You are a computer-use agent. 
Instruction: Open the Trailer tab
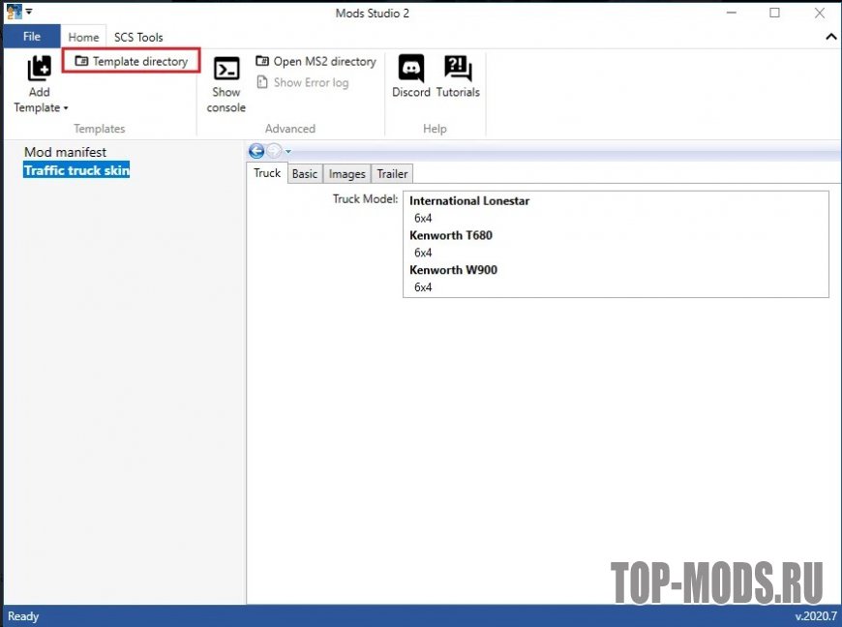point(392,174)
